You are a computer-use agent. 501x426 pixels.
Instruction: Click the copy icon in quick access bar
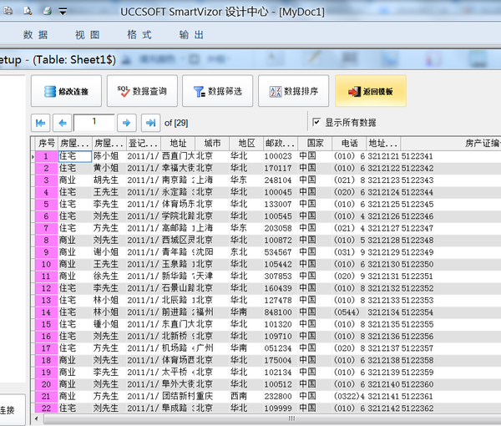click(x=8, y=11)
